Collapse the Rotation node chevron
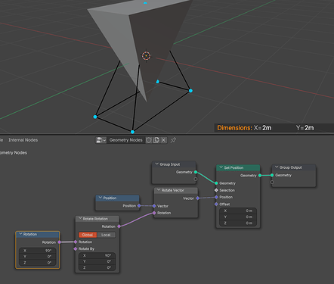The height and width of the screenshot is (284, 334). [20, 234]
